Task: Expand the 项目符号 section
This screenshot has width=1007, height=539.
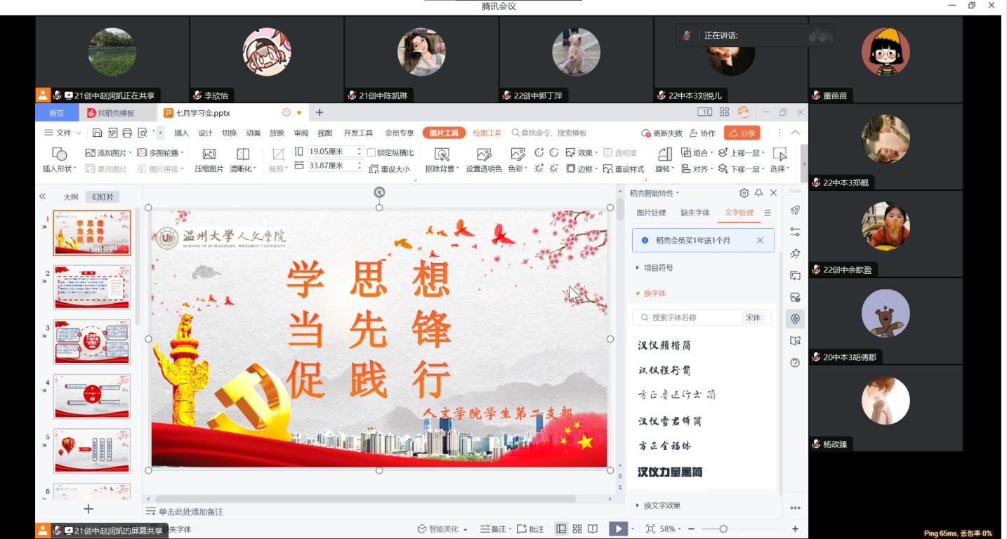Action: click(x=654, y=267)
